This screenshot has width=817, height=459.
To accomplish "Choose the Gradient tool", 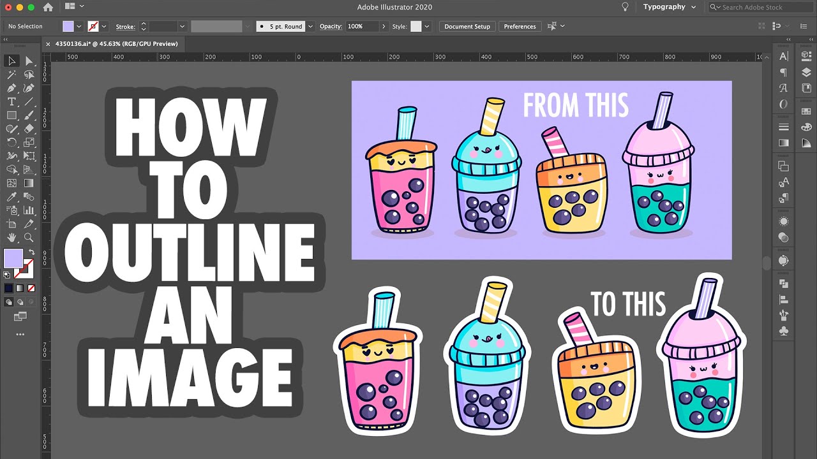I will (29, 183).
